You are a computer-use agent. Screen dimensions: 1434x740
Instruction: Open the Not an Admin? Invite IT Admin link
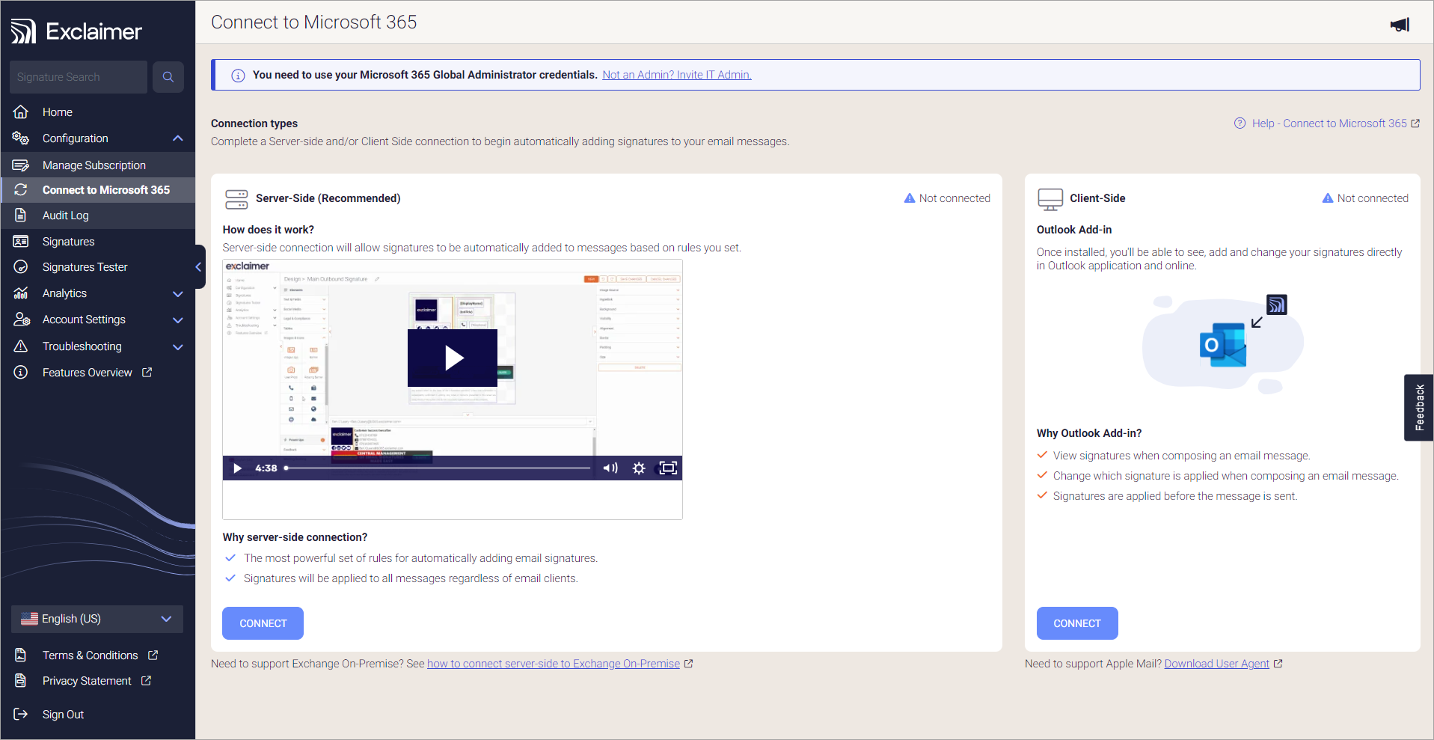[x=676, y=74]
